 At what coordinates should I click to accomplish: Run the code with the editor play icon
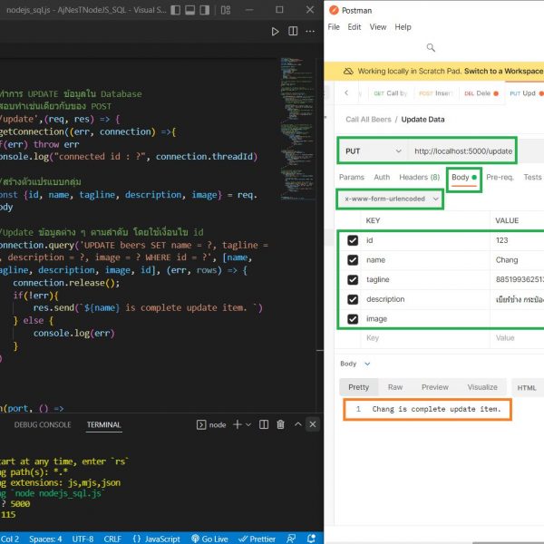(x=277, y=32)
